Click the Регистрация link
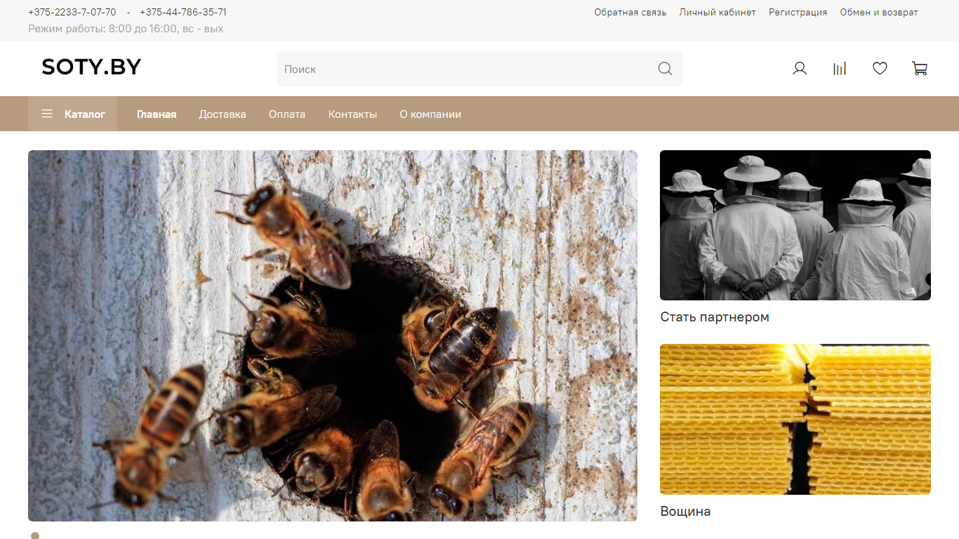 point(798,12)
